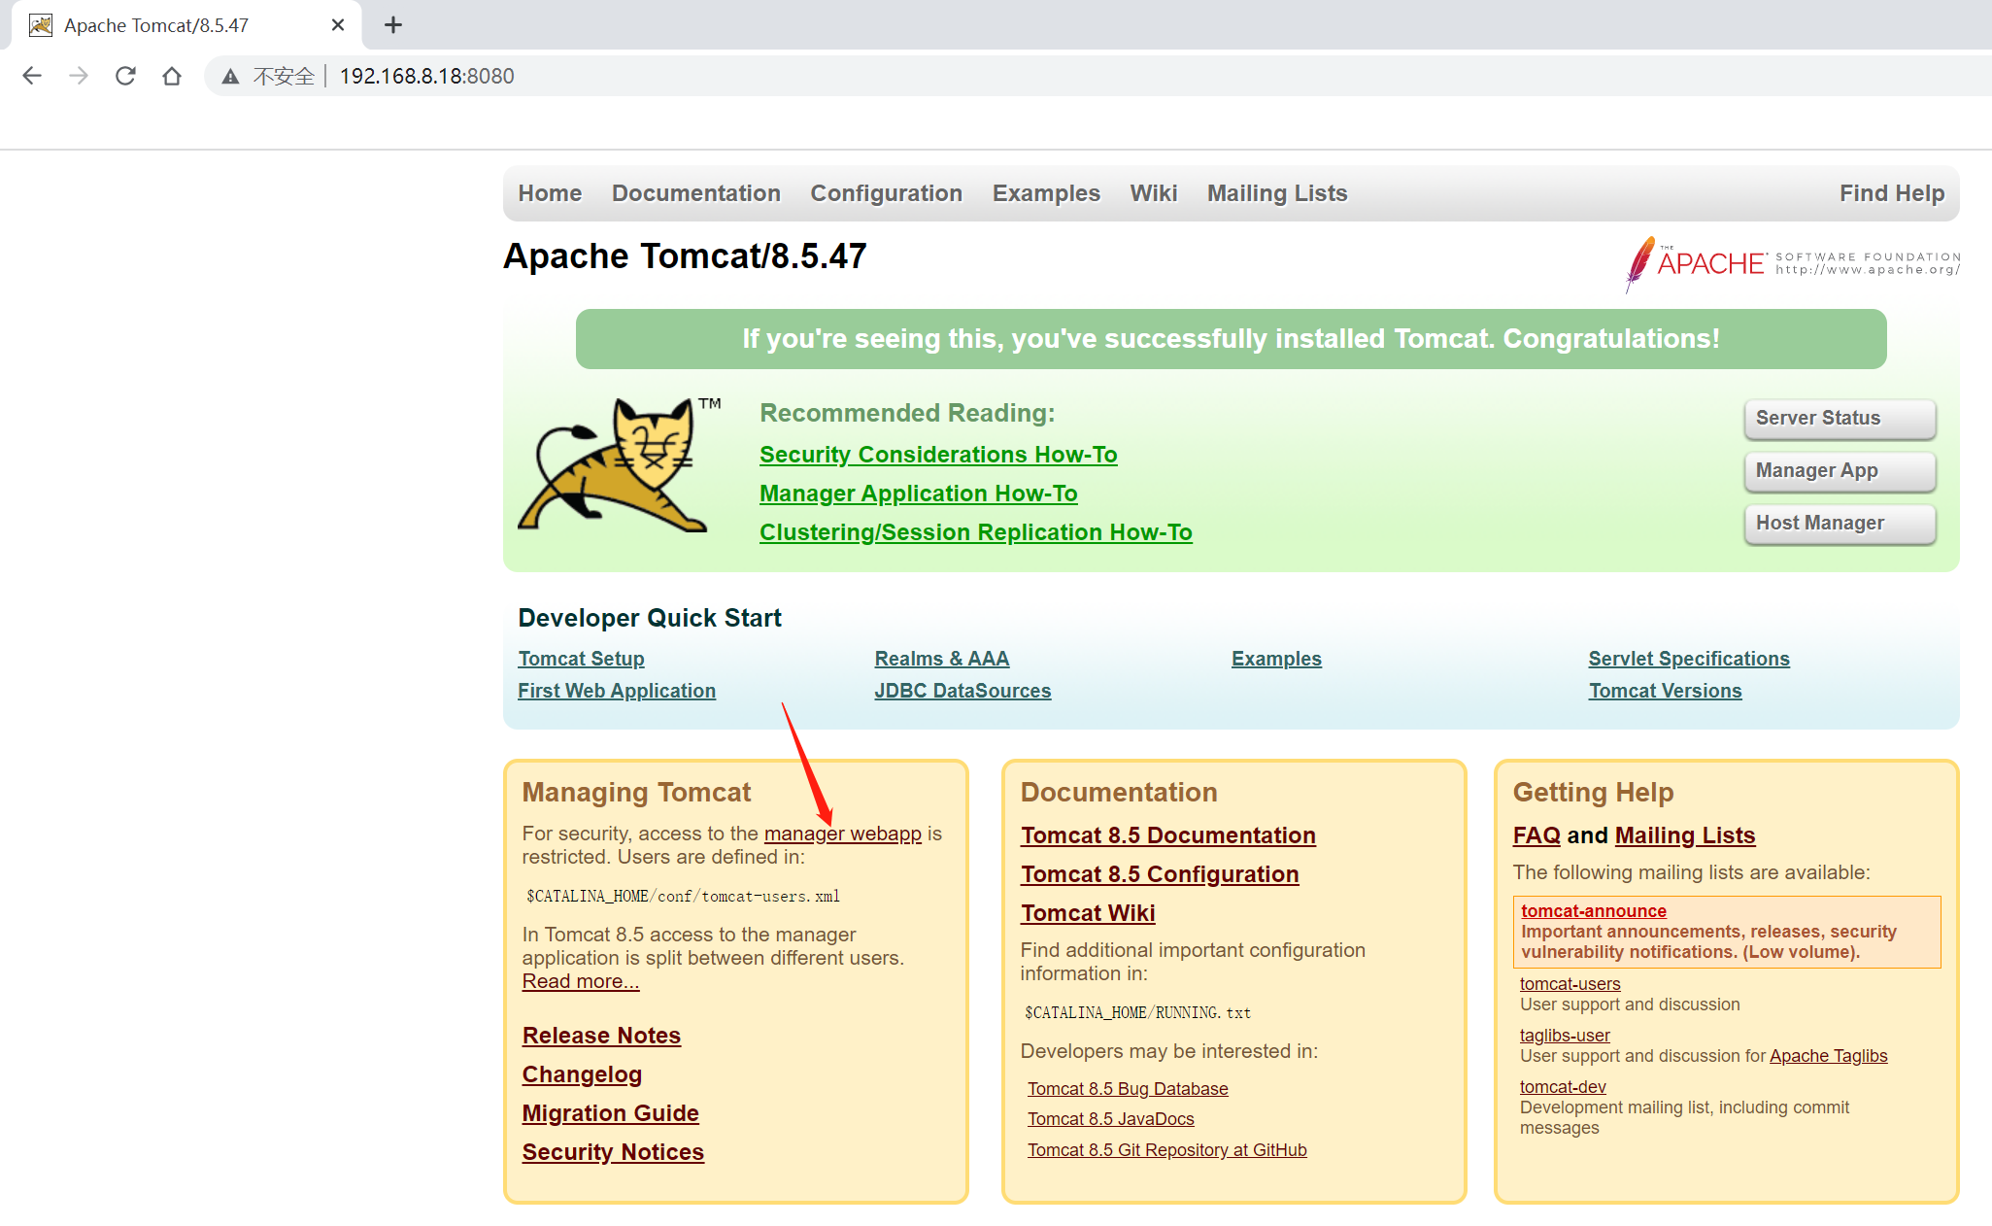Viewport: 1992px width, 1226px height.
Task: Click the green Congratulations banner text
Action: tap(1231, 339)
